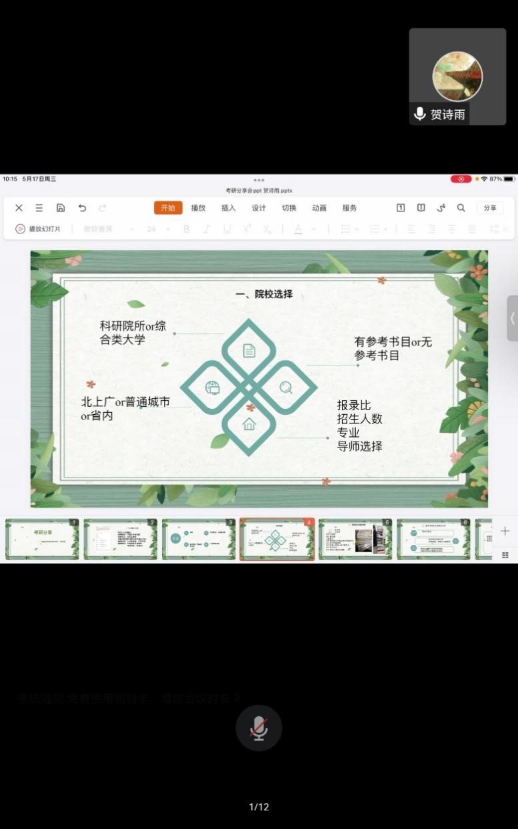The width and height of the screenshot is (518, 829).
Task: Toggle bold text formatting
Action: pos(187,229)
